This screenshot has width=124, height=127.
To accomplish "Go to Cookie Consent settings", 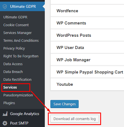I will click(16, 25).
